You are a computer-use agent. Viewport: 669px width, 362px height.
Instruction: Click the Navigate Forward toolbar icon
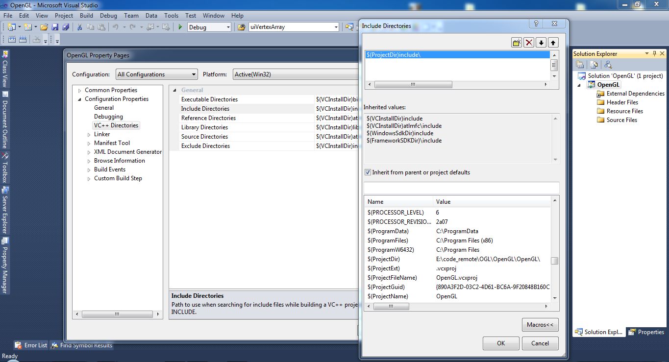166,27
